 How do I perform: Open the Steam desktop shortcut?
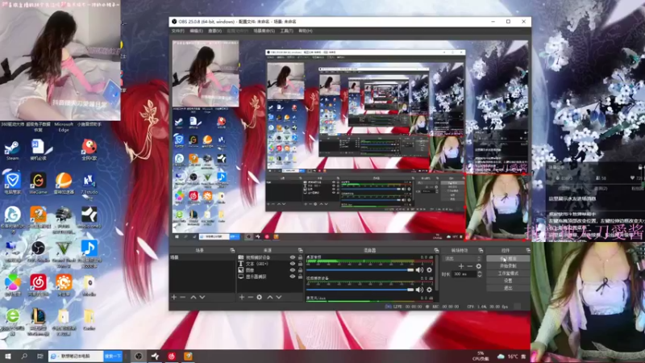(x=12, y=150)
